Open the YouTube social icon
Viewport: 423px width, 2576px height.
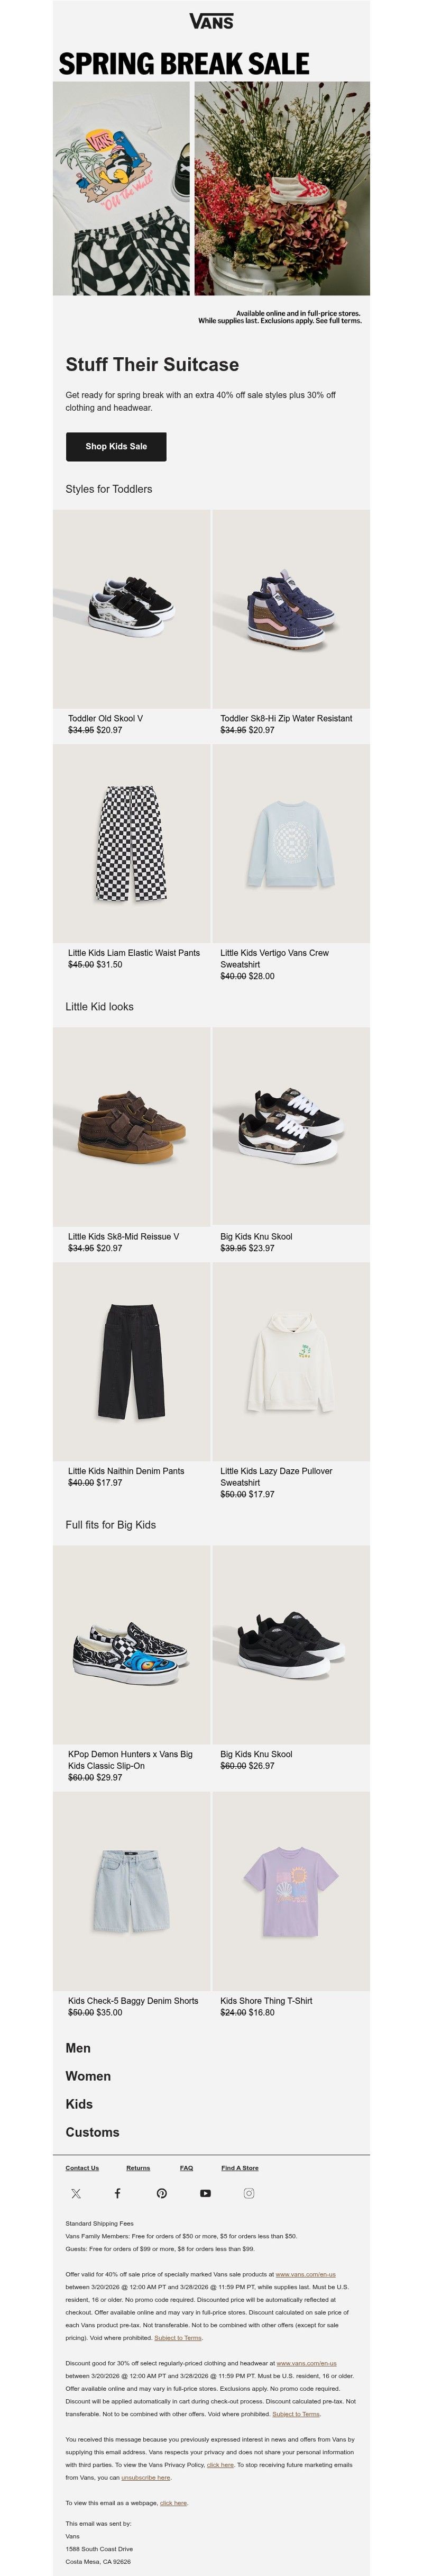coord(205,2193)
